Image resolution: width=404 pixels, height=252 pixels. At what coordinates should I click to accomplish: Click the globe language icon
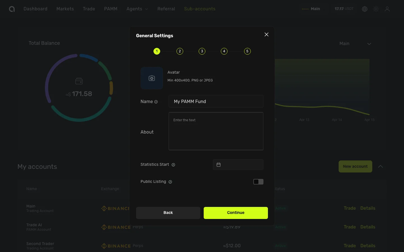click(365, 9)
